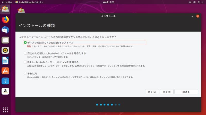Click the 警告 warning text line
This screenshot has width=206, height=115.
pos(80,47)
